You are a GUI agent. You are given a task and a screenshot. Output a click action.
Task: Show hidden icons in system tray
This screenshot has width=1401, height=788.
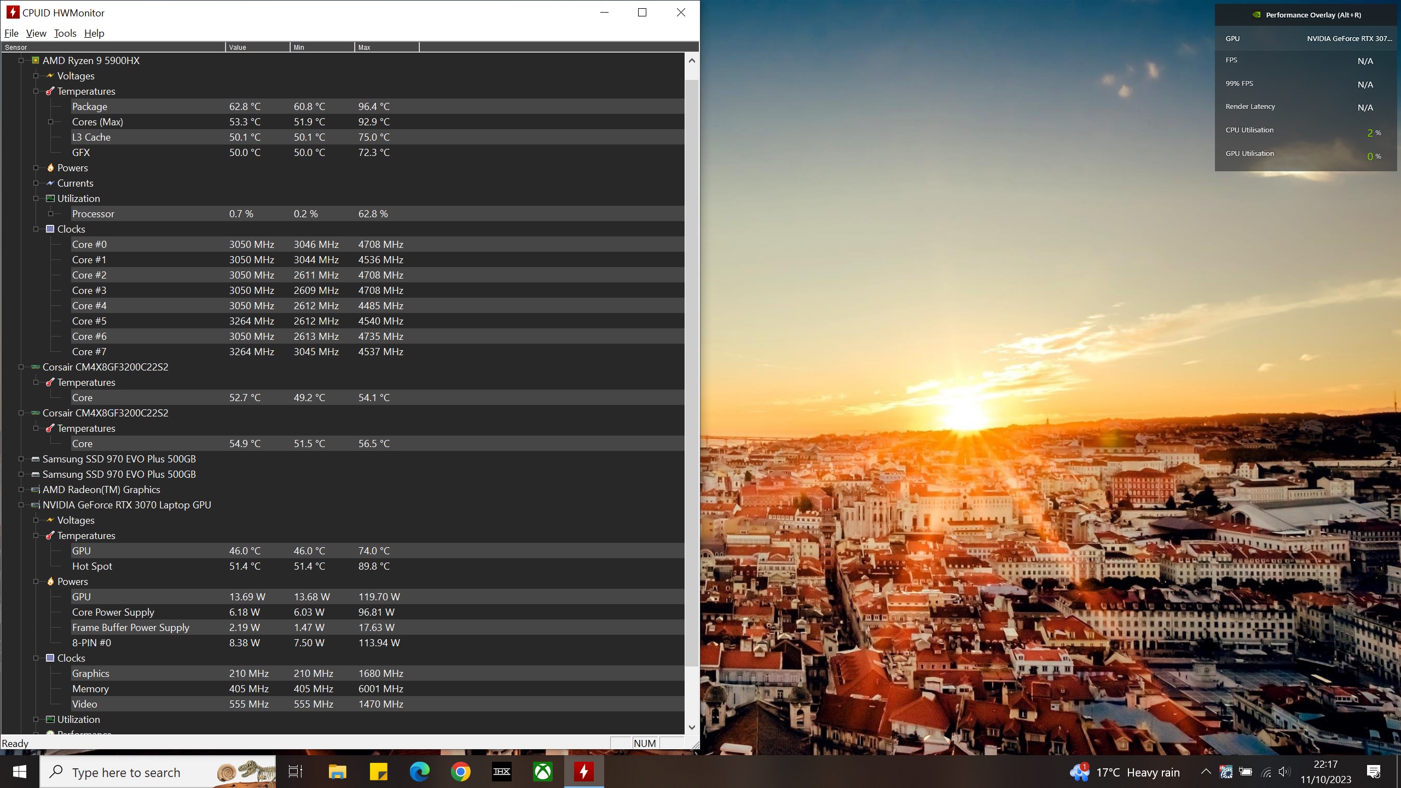tap(1206, 772)
